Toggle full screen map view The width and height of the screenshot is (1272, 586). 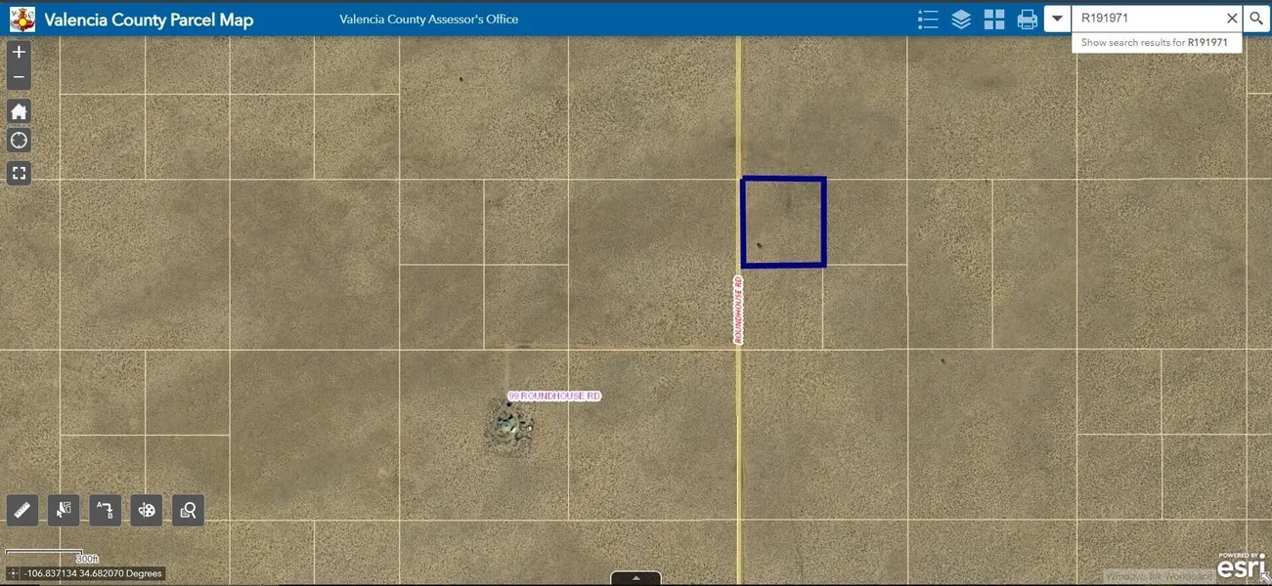[x=19, y=173]
